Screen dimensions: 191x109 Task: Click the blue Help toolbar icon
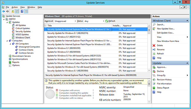pos(22,11)
